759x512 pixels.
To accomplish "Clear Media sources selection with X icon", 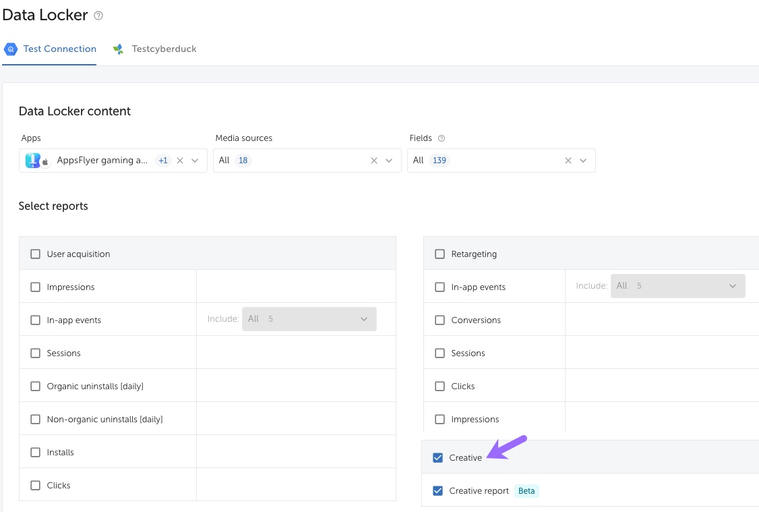I will [374, 161].
